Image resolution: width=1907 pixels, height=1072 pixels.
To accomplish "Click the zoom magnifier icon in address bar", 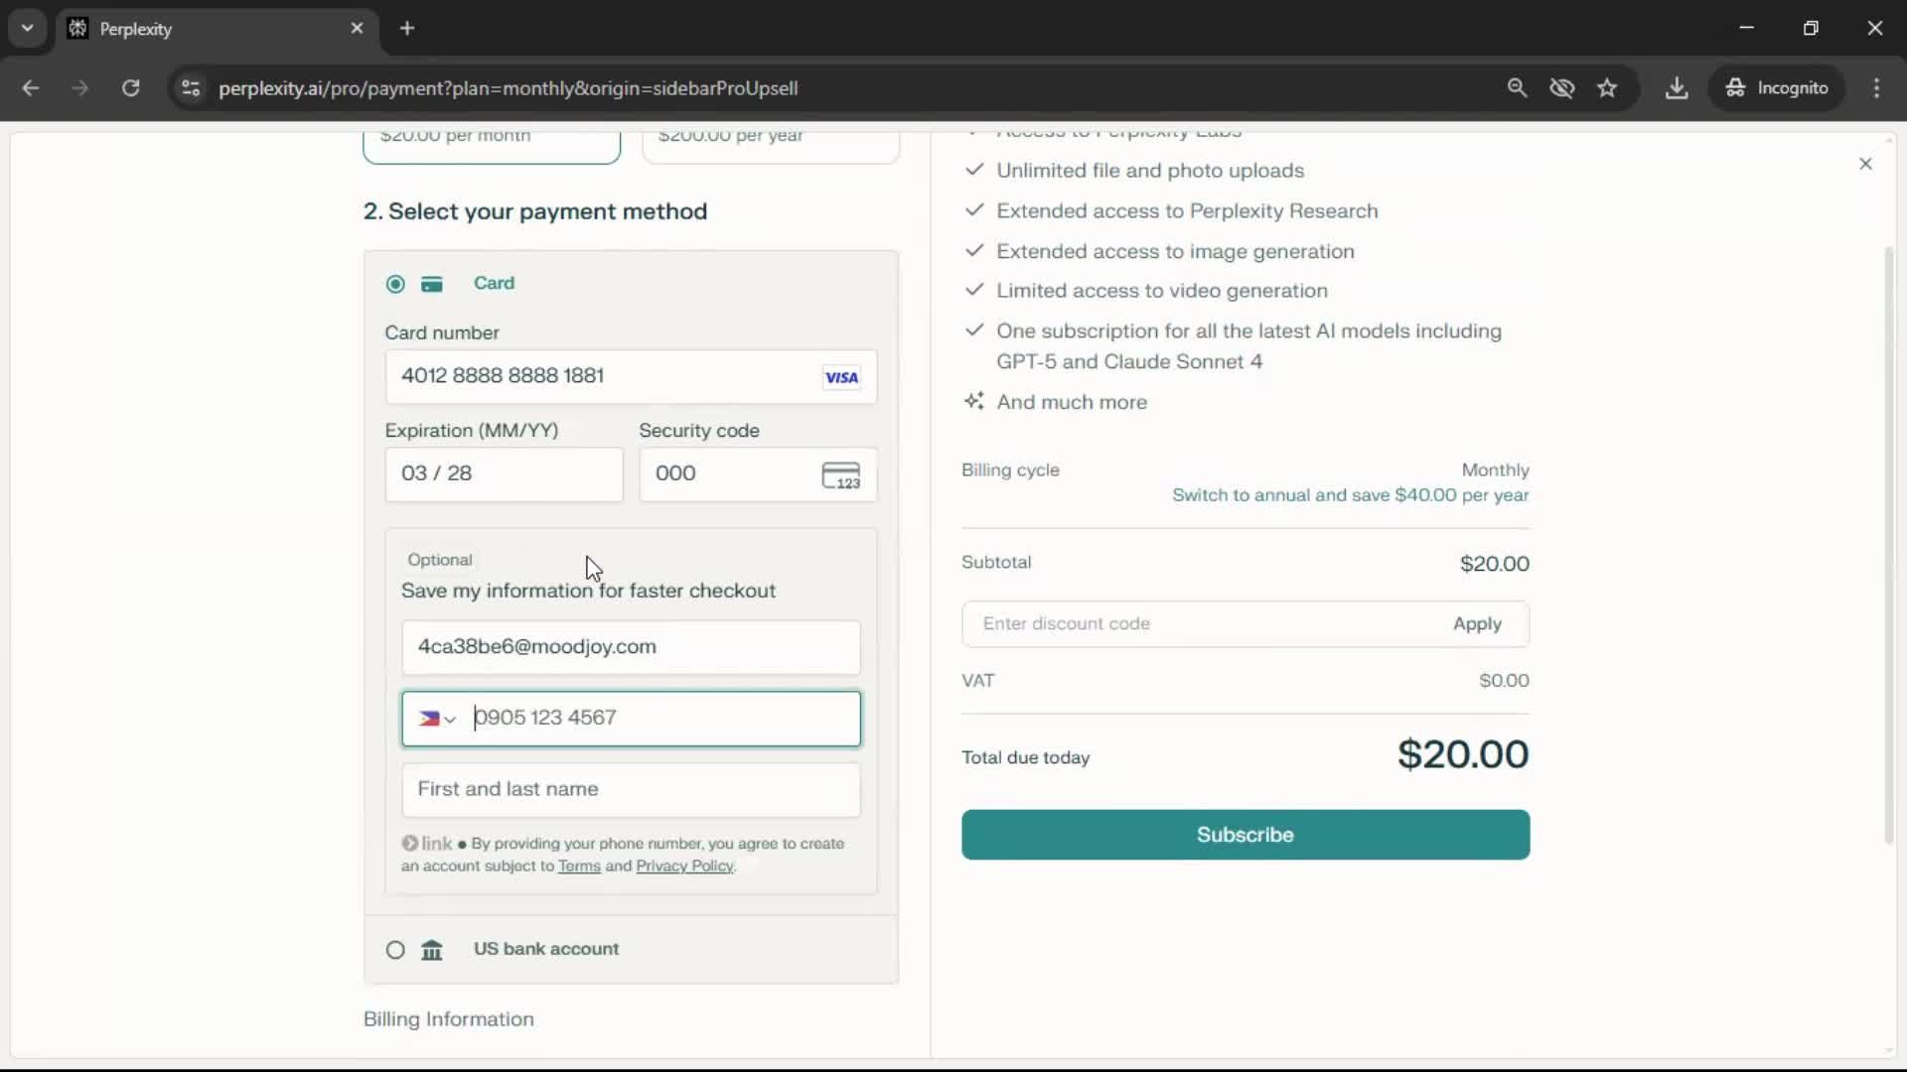I will [x=1517, y=88].
